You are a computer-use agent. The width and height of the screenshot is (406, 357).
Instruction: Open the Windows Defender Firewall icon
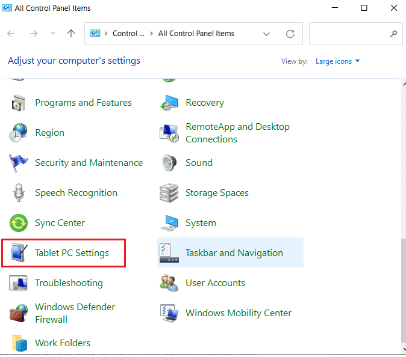[x=19, y=313]
